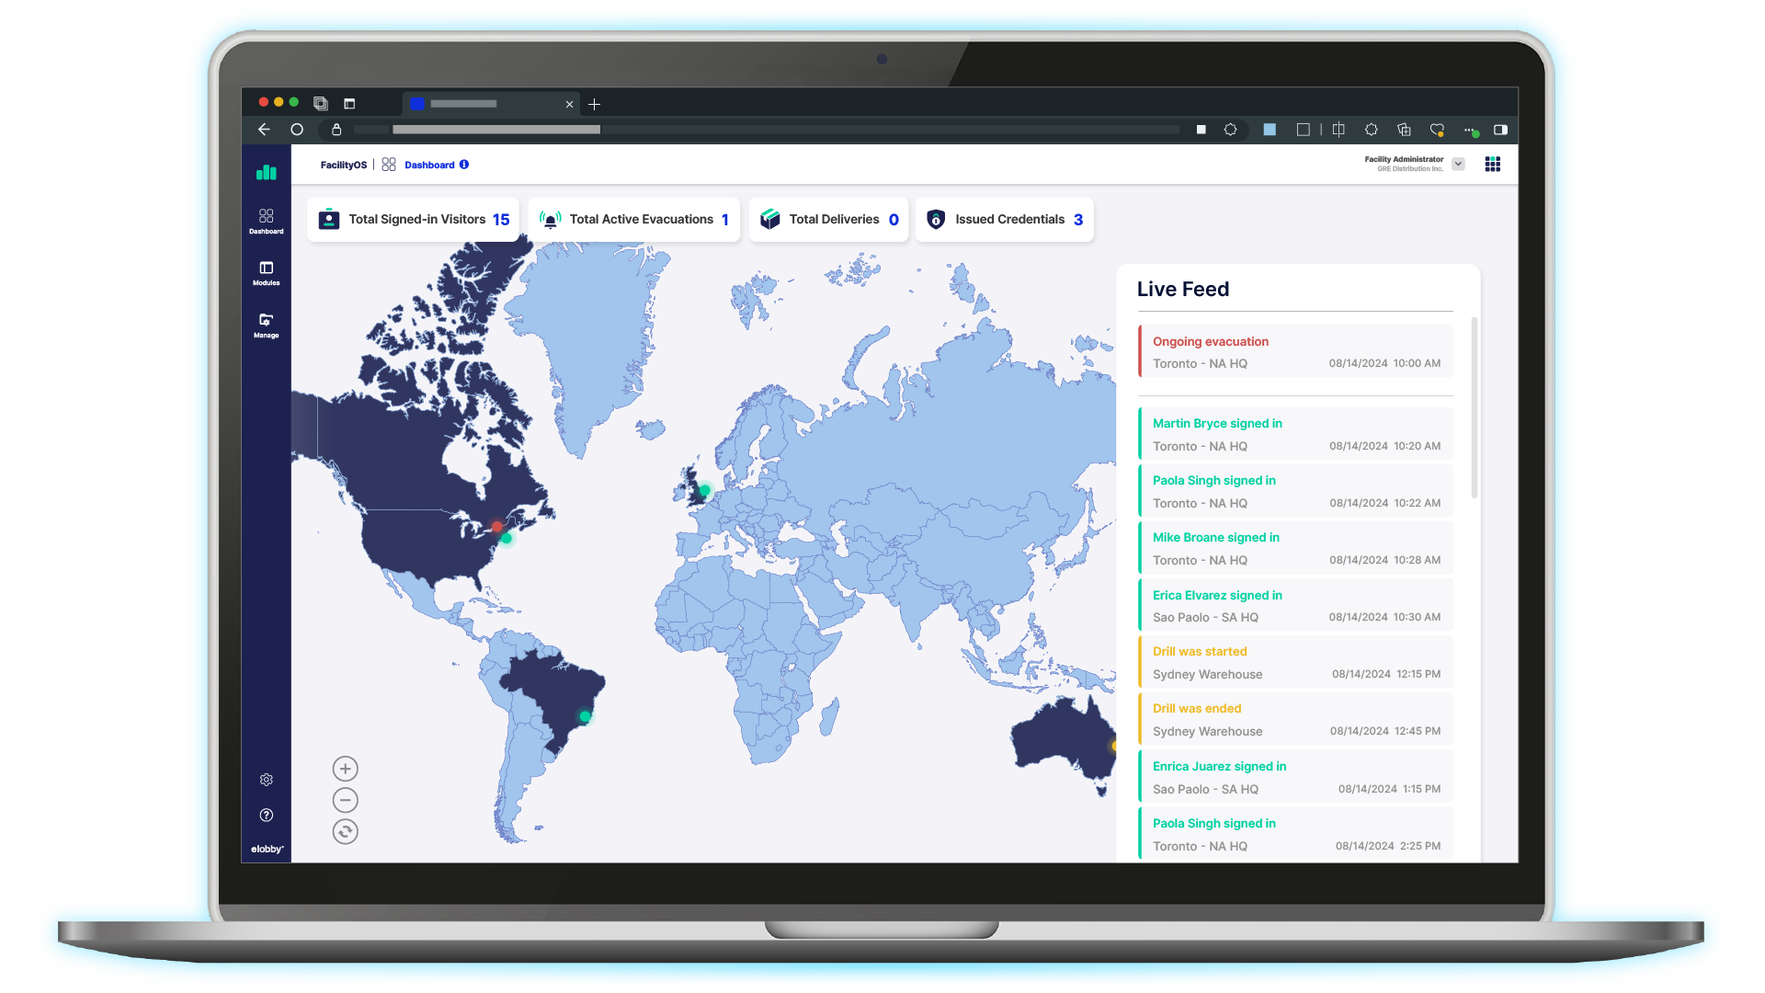Select the Martin Bryce signed in entry
Viewport: 1765px width, 993px height.
click(1294, 433)
